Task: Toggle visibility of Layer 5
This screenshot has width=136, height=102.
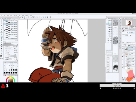Action: coord(123,48)
